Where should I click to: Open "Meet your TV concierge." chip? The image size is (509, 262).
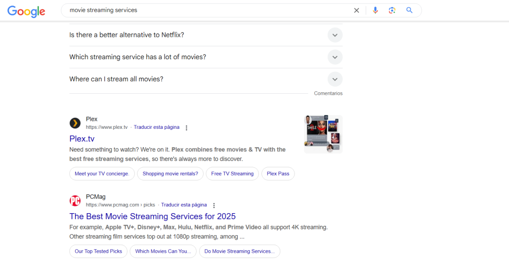(102, 174)
